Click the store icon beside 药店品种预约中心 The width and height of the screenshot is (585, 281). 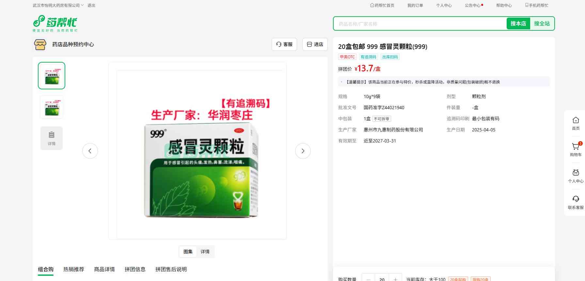[40, 45]
